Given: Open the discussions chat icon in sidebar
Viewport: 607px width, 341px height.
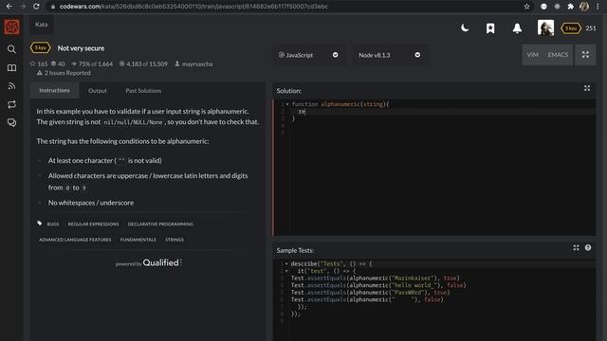Looking at the screenshot, I should pyautogui.click(x=11, y=122).
